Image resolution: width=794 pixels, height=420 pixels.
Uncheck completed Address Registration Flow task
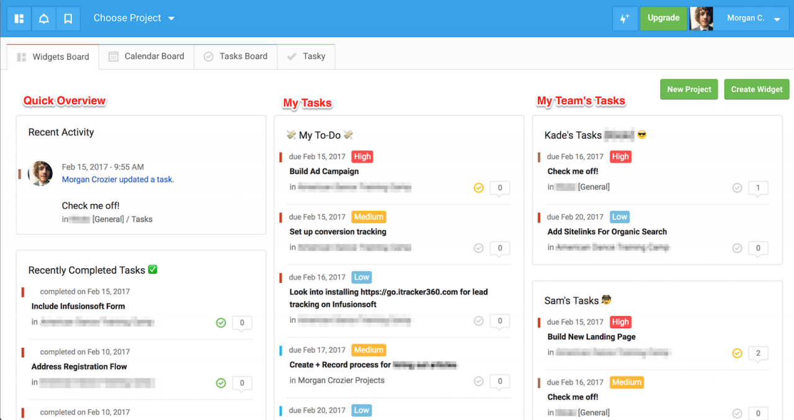pyautogui.click(x=221, y=383)
